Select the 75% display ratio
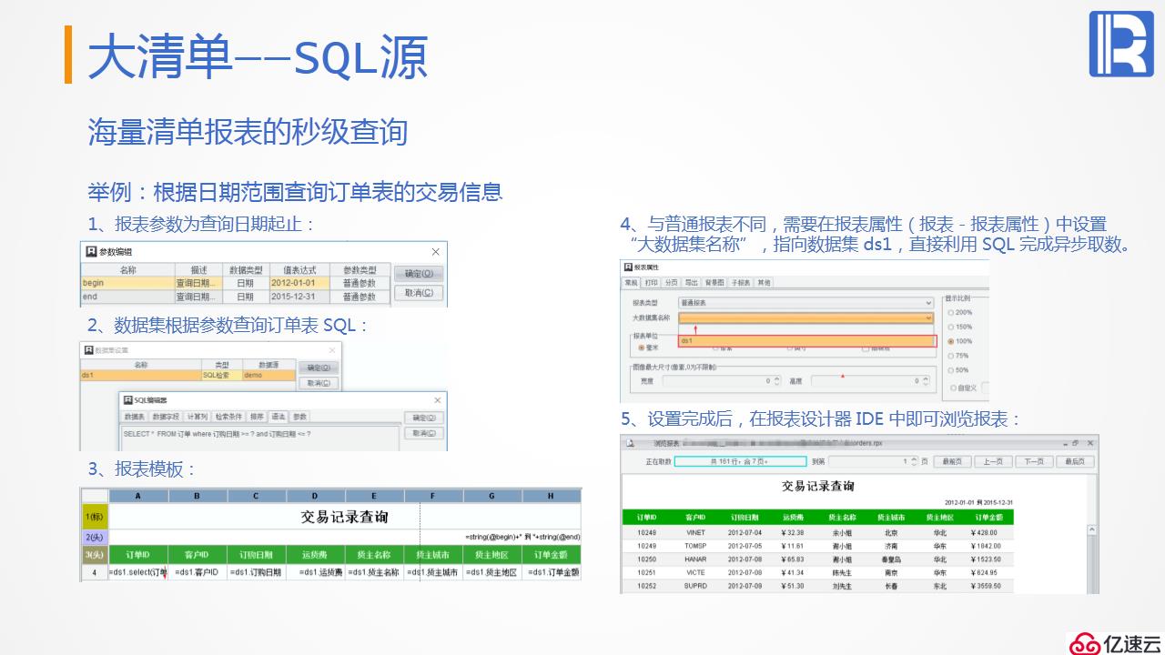The image size is (1165, 655). [x=958, y=356]
